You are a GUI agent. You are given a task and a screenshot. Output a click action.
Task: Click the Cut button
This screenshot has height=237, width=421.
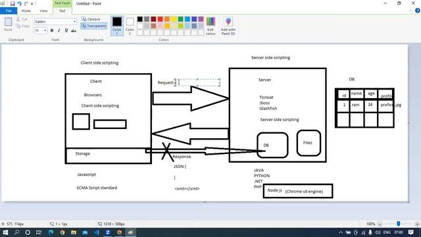22,19
